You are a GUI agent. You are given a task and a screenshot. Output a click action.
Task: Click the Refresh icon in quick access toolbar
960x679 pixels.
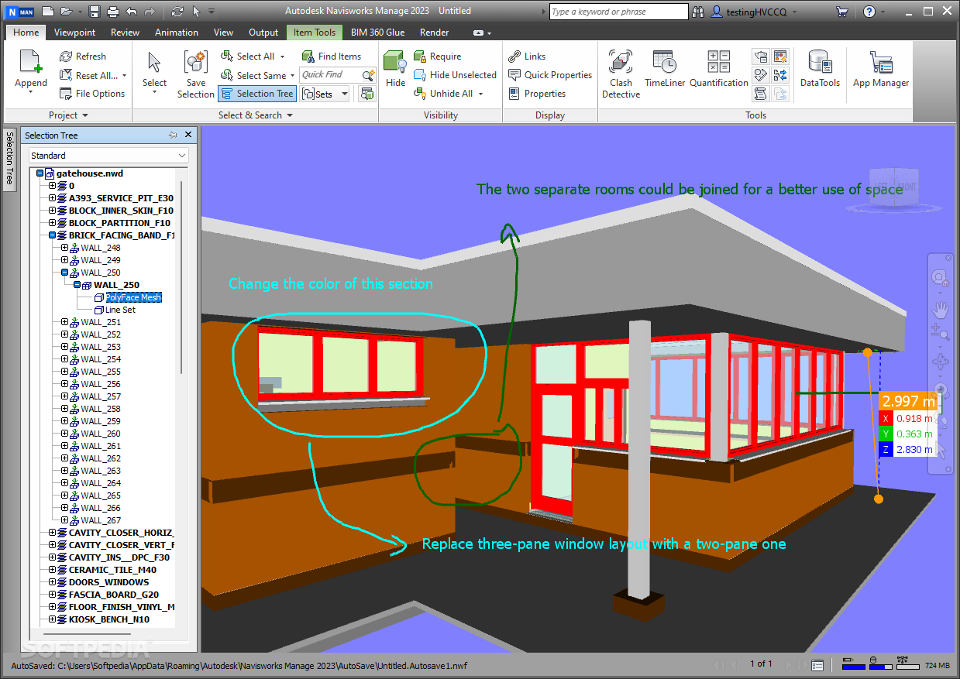click(177, 12)
